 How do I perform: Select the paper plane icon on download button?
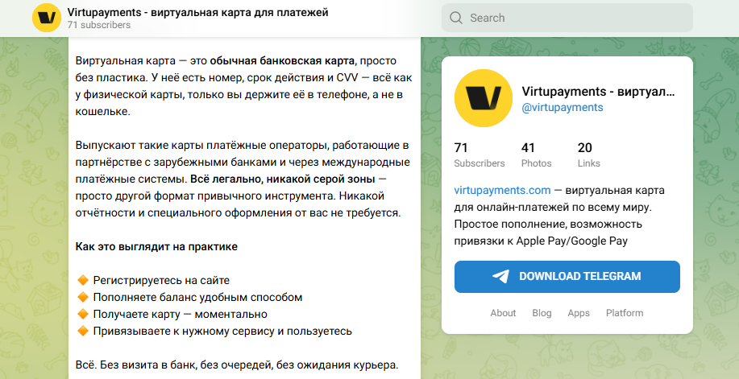click(x=500, y=276)
